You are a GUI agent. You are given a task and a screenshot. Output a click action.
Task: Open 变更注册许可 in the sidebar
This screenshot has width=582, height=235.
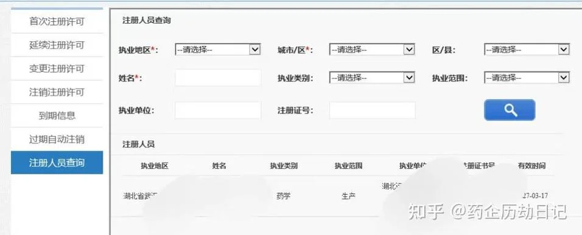click(x=57, y=69)
